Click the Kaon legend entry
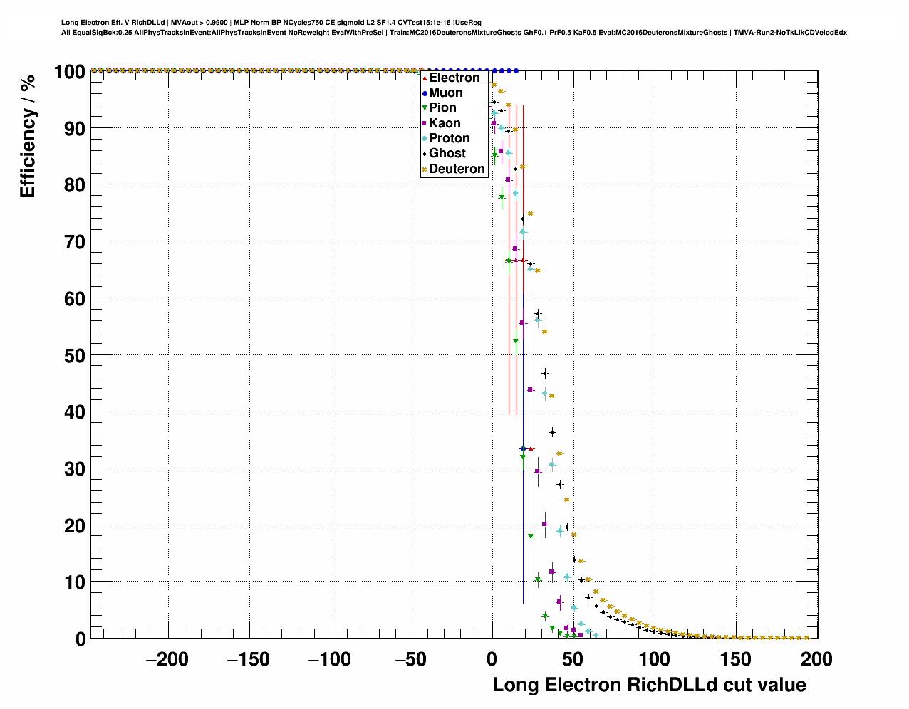This screenshot has width=909, height=709. tap(442, 123)
